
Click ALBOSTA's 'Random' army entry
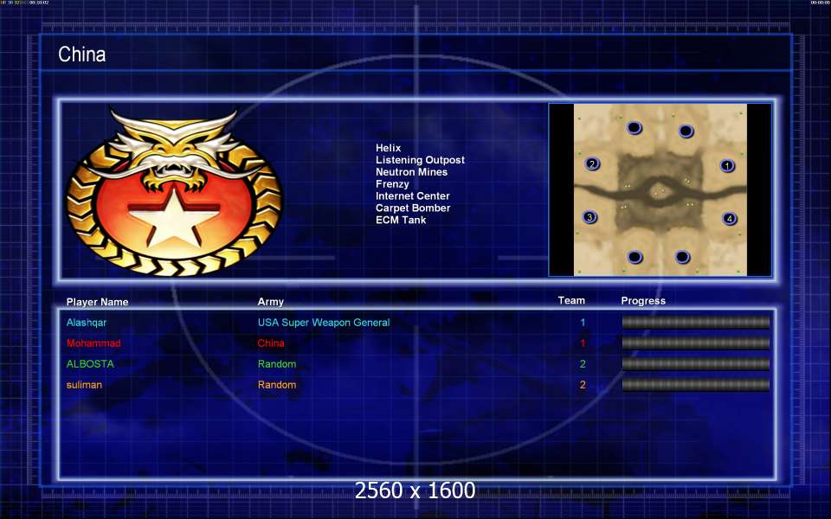coord(277,364)
